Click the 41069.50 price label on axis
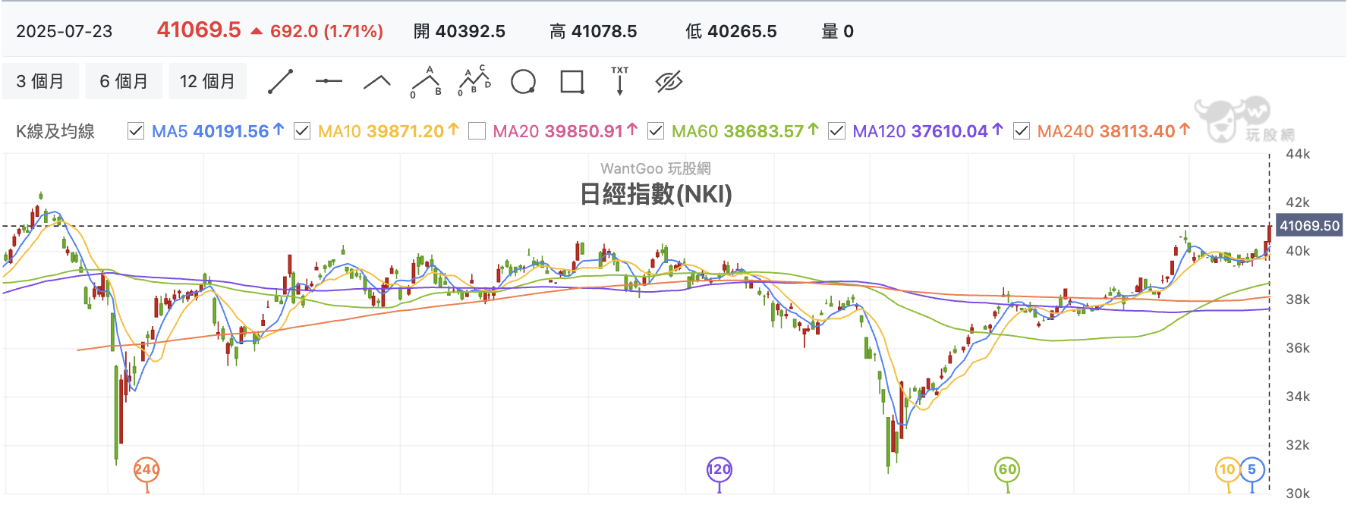Image resolution: width=1354 pixels, height=508 pixels. (x=1310, y=226)
